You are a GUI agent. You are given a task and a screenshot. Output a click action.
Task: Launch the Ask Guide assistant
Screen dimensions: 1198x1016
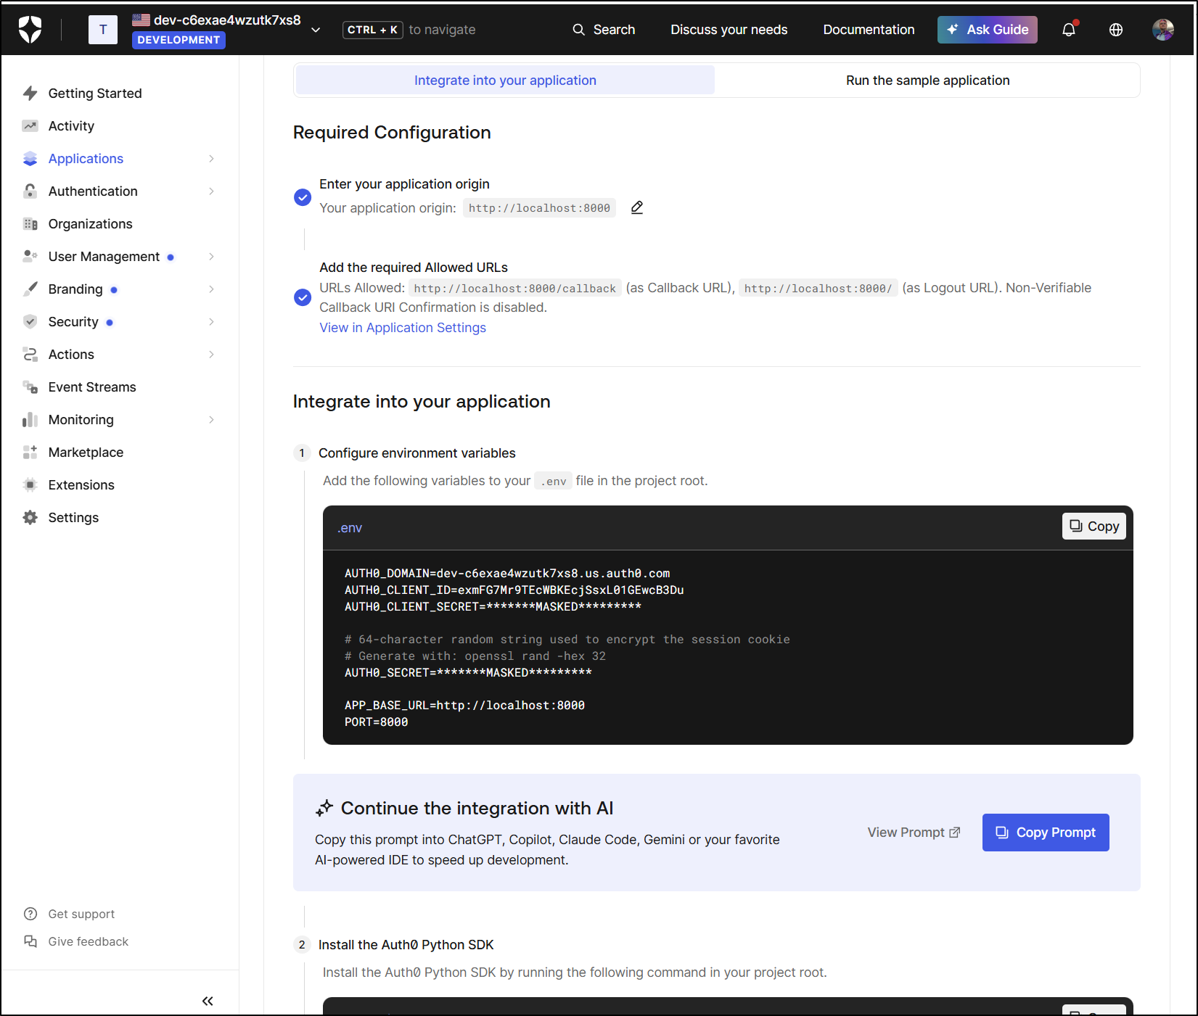(x=987, y=30)
